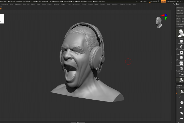Click the Import button

180,16
